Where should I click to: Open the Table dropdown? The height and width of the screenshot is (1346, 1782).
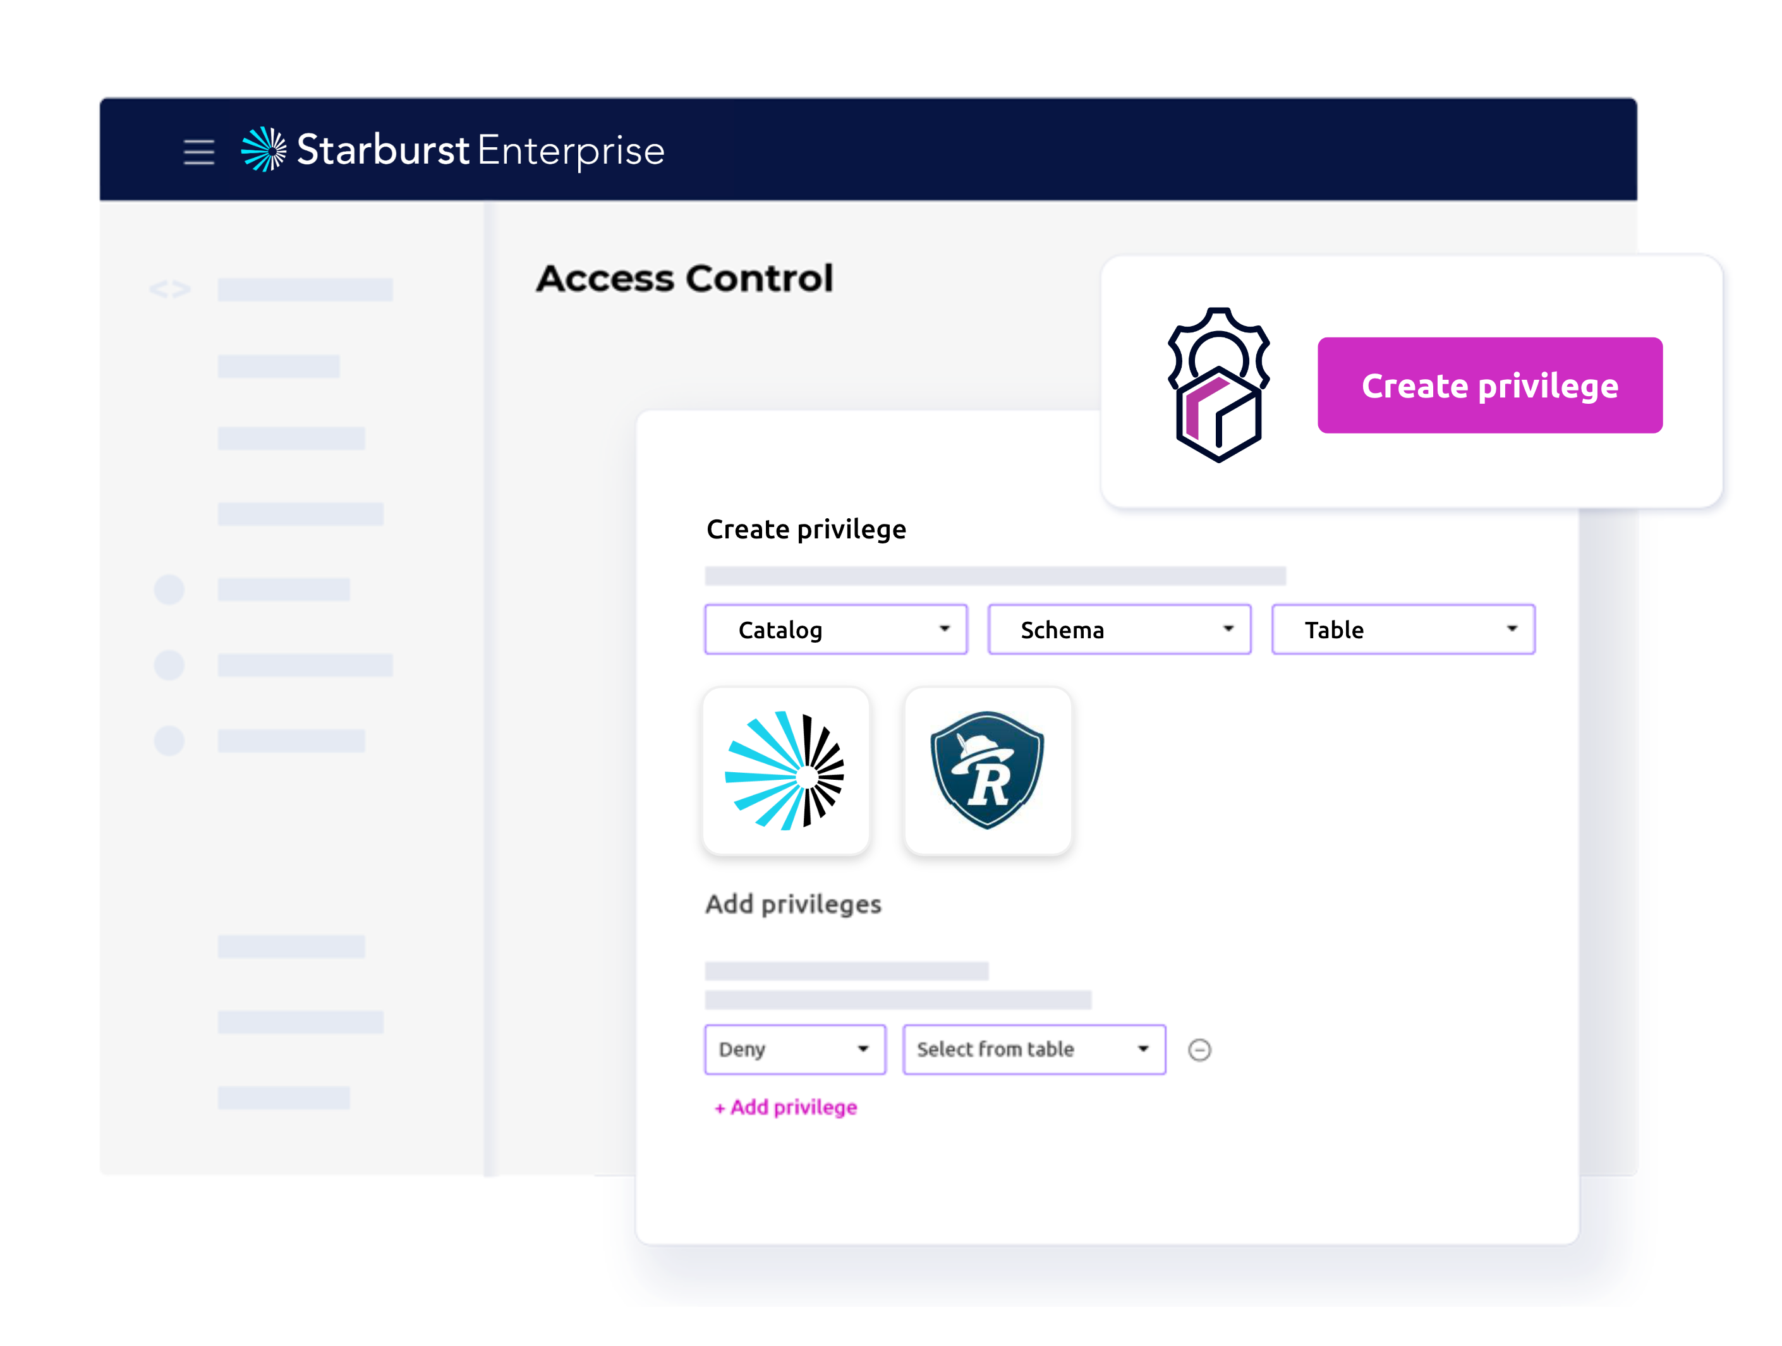pos(1403,629)
